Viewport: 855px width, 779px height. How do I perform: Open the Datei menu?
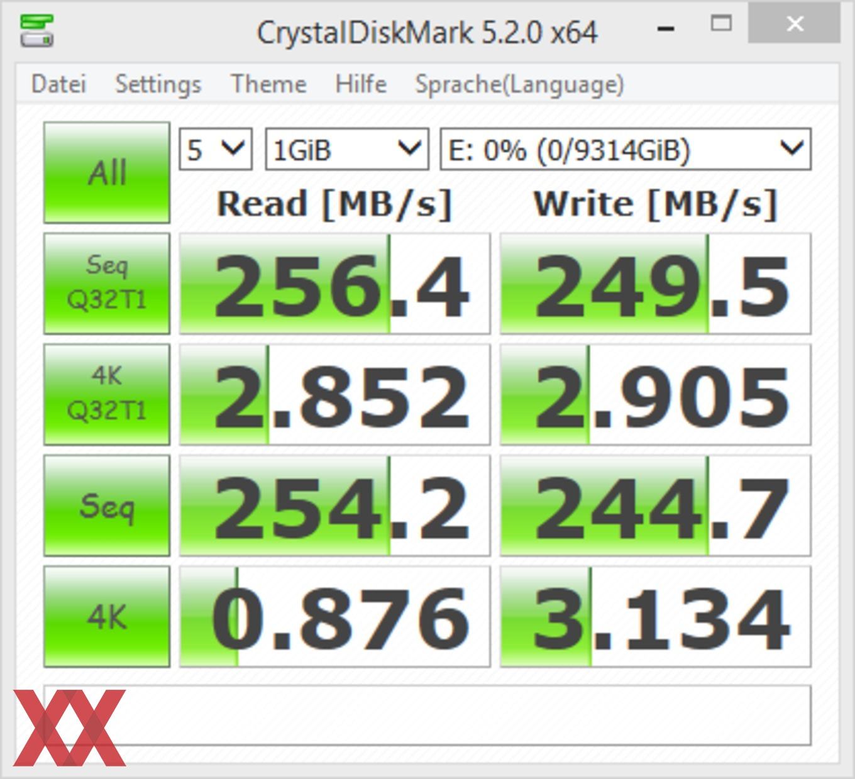pos(58,84)
